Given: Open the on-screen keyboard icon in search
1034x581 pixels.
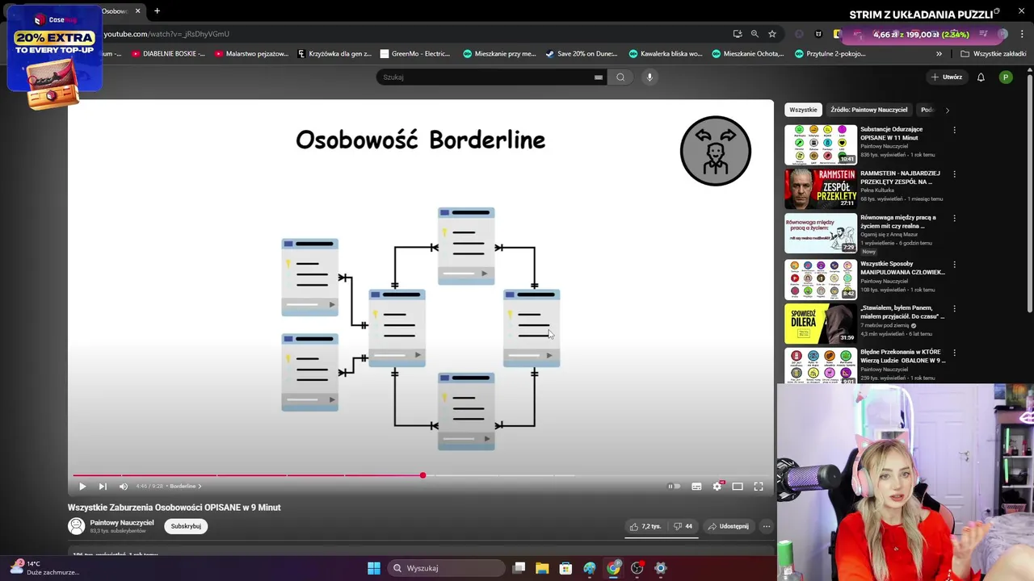Looking at the screenshot, I should (x=599, y=77).
